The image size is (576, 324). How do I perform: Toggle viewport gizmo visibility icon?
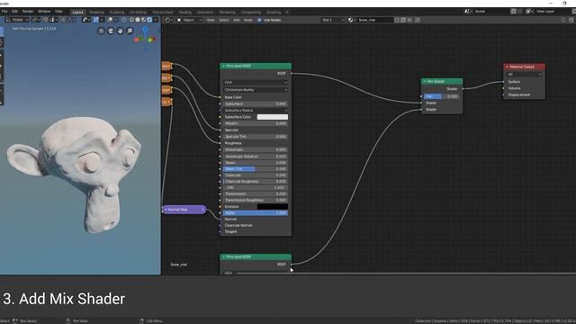pos(96,20)
